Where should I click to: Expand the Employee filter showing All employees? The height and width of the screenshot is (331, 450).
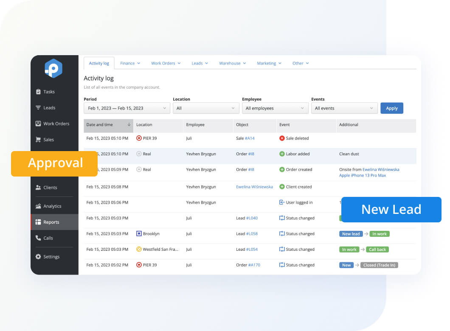click(x=275, y=108)
